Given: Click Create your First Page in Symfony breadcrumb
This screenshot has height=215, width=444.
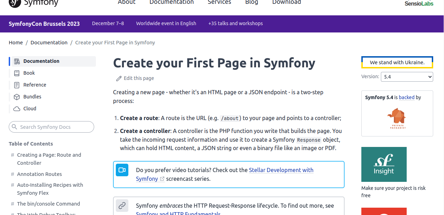Looking at the screenshot, I should pyautogui.click(x=115, y=43).
